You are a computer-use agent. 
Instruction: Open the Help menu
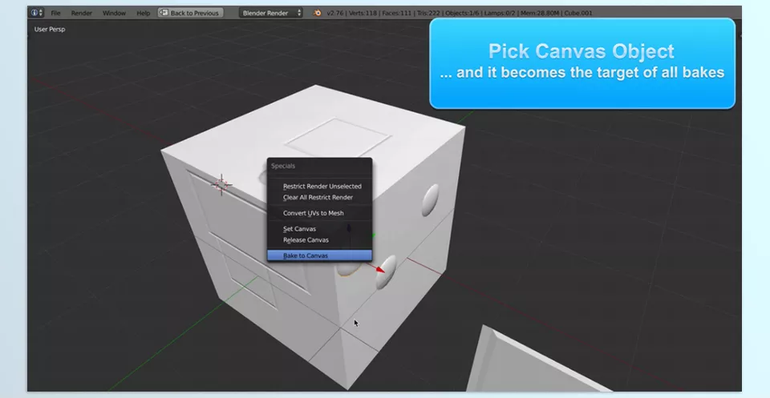pos(143,14)
